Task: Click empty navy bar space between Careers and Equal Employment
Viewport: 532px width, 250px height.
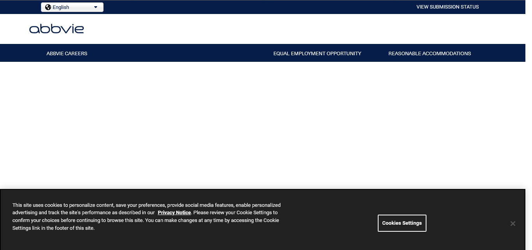Action: [179, 53]
